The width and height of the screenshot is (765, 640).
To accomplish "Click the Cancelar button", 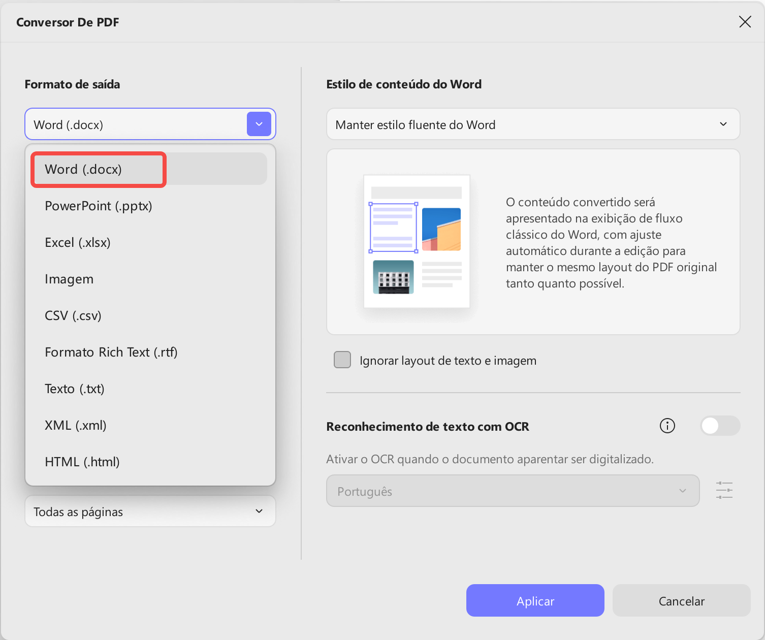I will (x=681, y=600).
